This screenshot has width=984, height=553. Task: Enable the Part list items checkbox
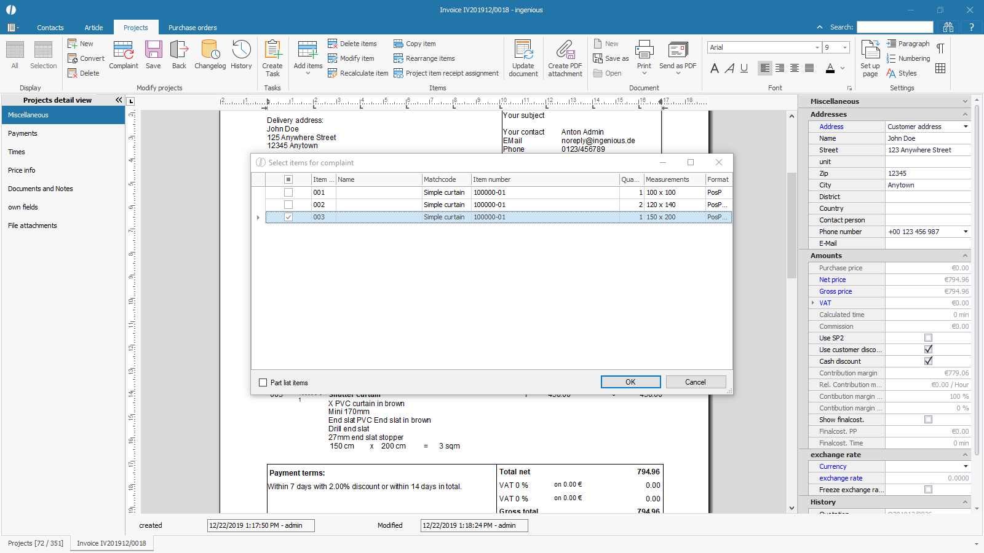263,382
